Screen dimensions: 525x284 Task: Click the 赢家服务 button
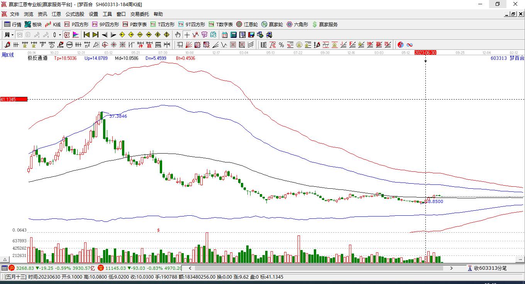pyautogui.click(x=325, y=24)
